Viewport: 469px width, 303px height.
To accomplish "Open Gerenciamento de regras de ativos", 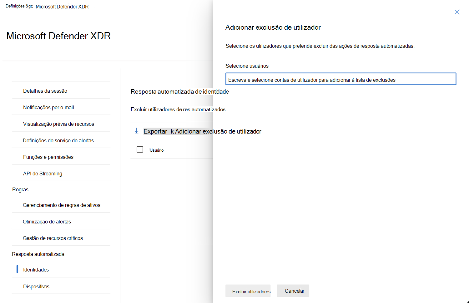I will tap(62, 205).
